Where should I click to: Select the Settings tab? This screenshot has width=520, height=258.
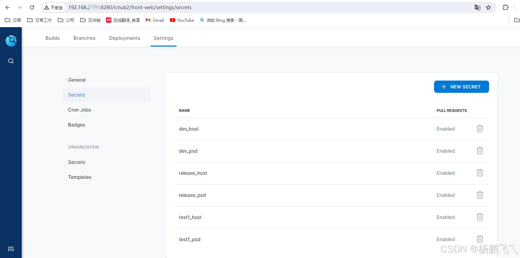tap(163, 38)
